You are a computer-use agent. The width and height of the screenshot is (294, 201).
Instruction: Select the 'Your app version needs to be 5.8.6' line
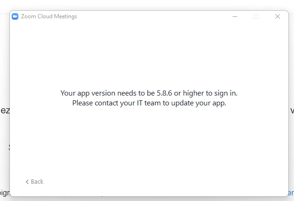[x=149, y=93]
